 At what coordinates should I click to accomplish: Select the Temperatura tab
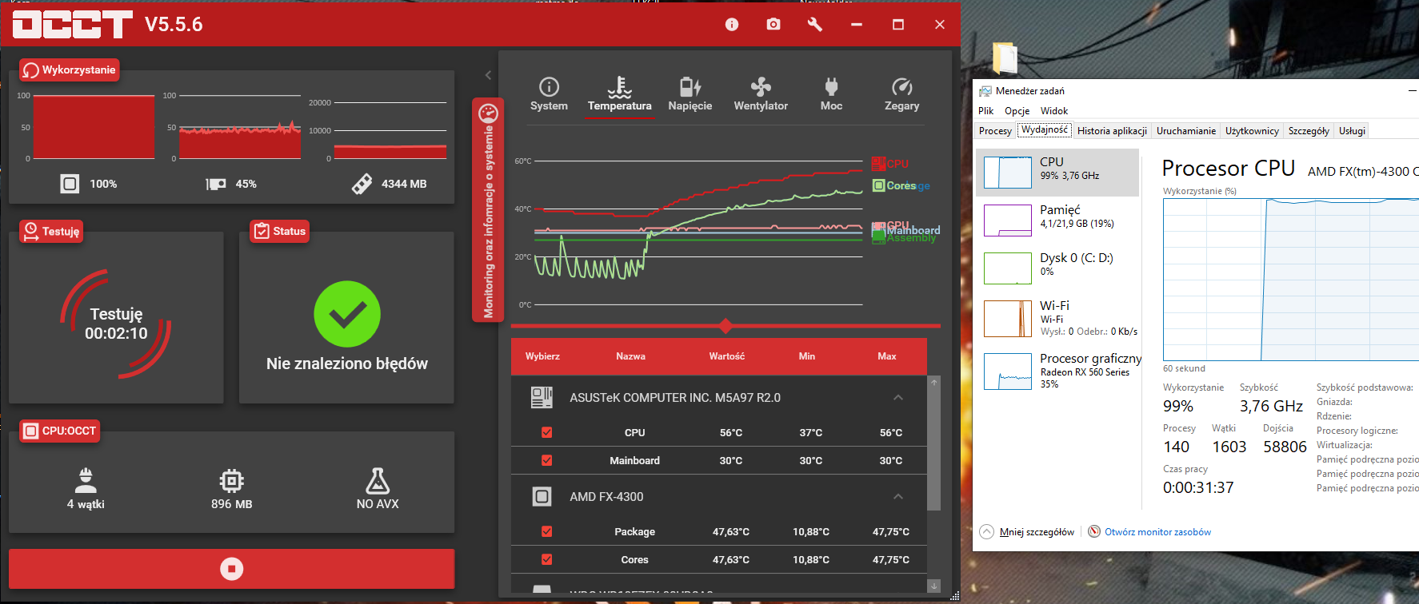[620, 94]
